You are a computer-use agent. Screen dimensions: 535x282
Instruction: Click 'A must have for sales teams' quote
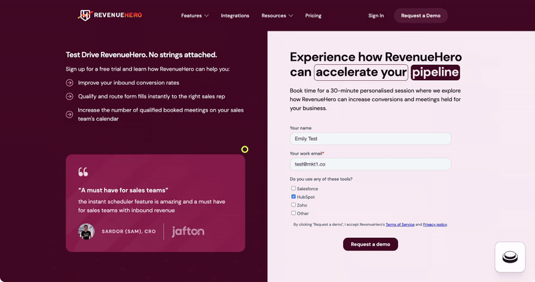point(123,190)
